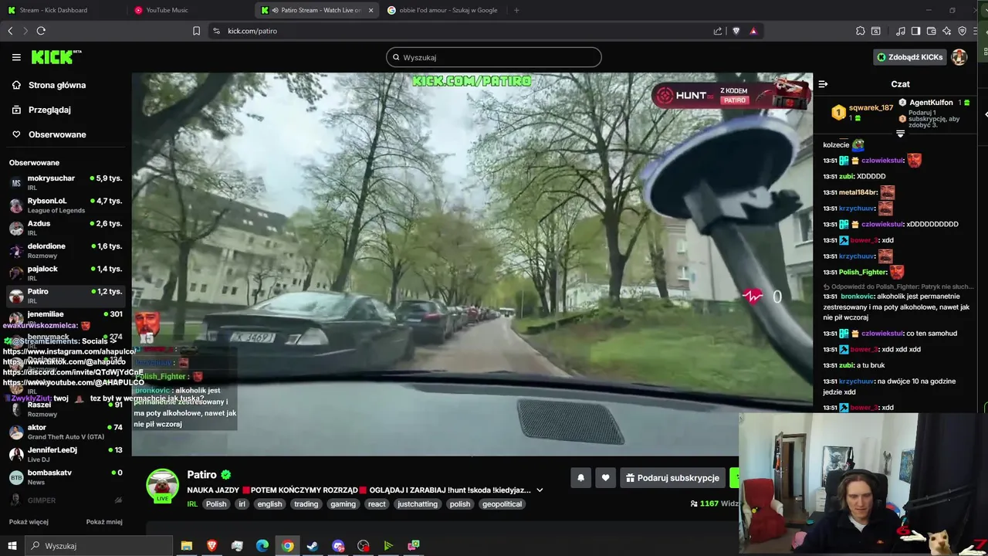The image size is (988, 556).
Task: Open Microsoft Edge from taskbar
Action: click(x=262, y=546)
